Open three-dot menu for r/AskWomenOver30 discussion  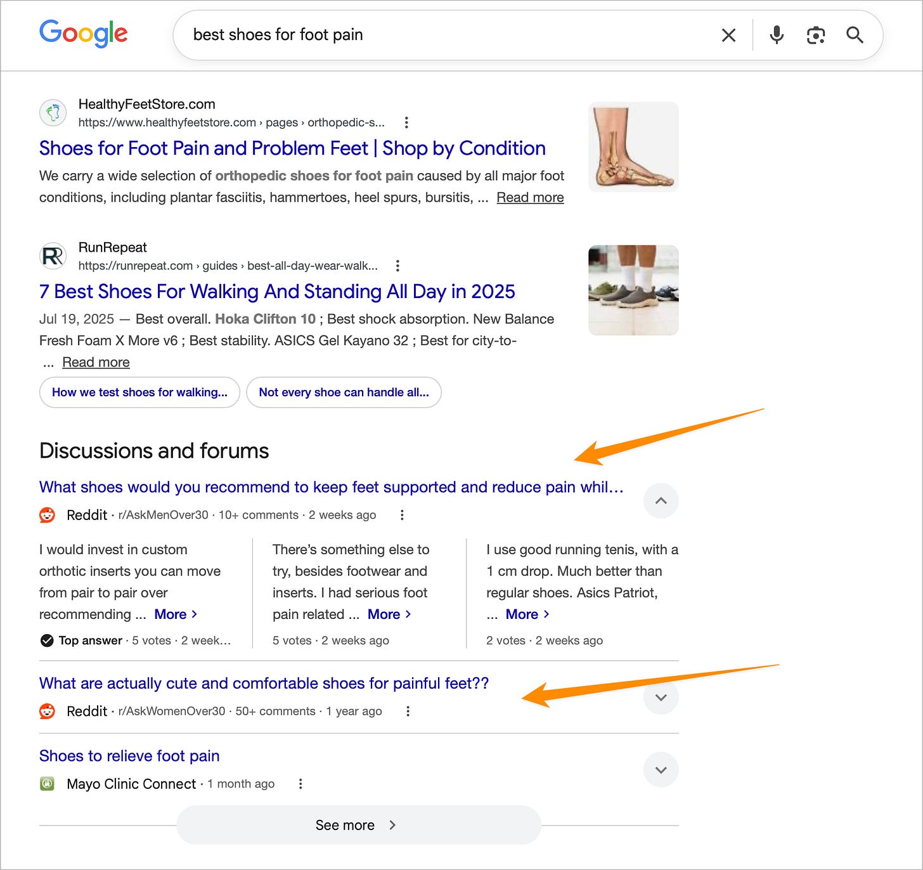coord(408,711)
